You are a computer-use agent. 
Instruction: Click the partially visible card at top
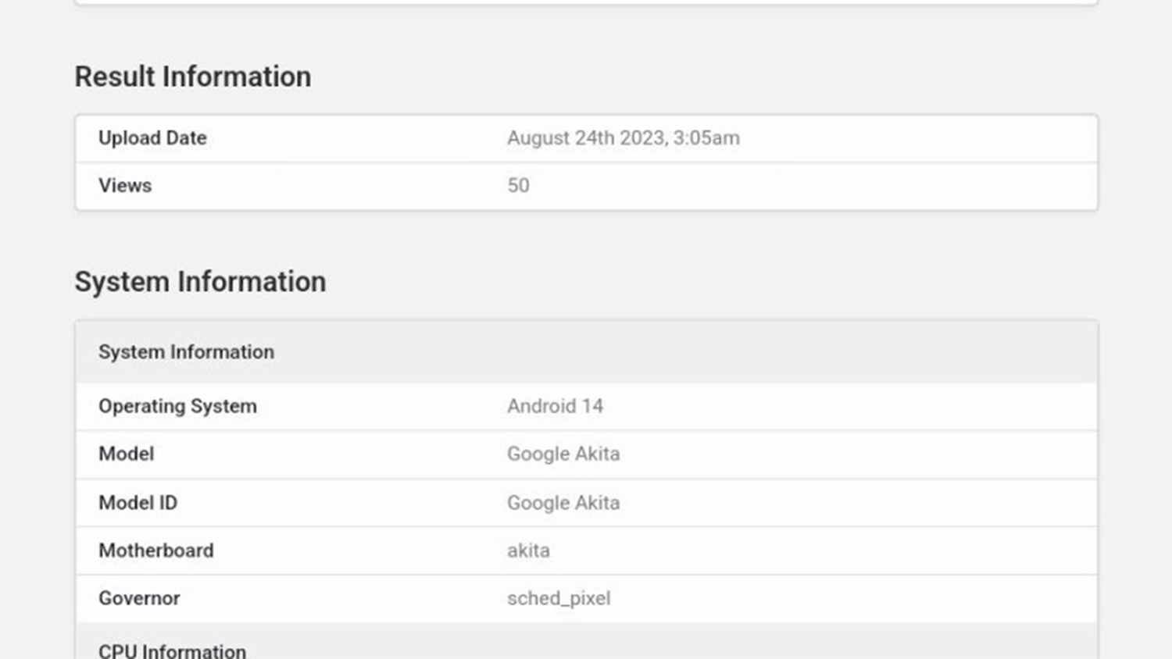[586, 2]
